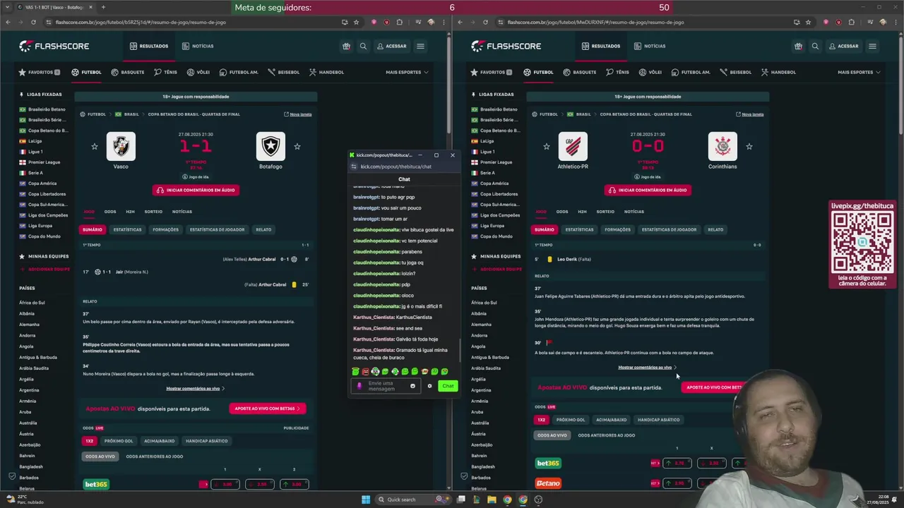This screenshot has width=904, height=508.
Task: Expand the tab search chevron in left browser
Action: point(8,7)
